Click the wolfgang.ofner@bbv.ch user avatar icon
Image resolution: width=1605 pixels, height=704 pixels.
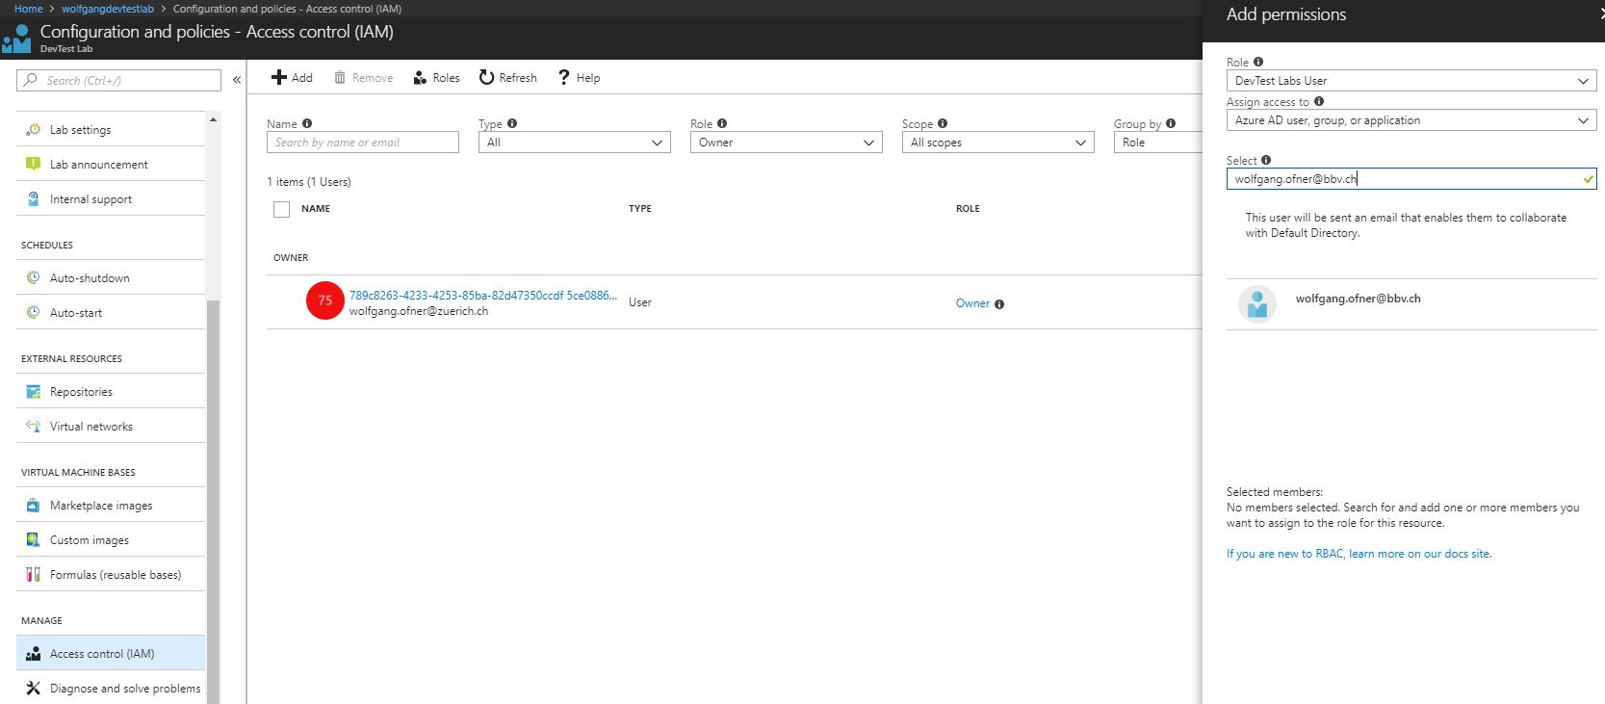pos(1257,304)
